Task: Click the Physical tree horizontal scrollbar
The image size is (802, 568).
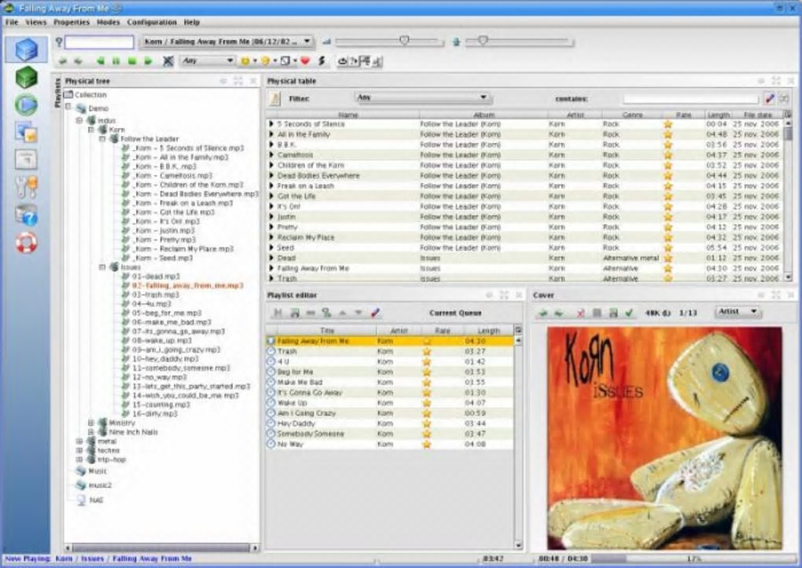Action: [162, 548]
